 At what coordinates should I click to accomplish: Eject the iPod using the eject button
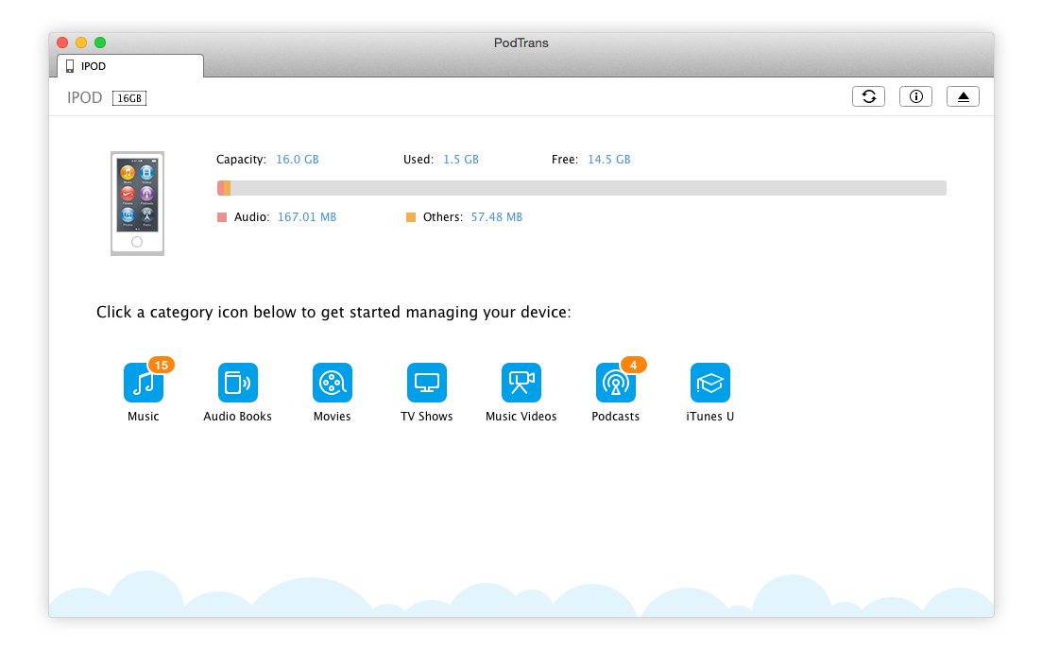coord(963,96)
